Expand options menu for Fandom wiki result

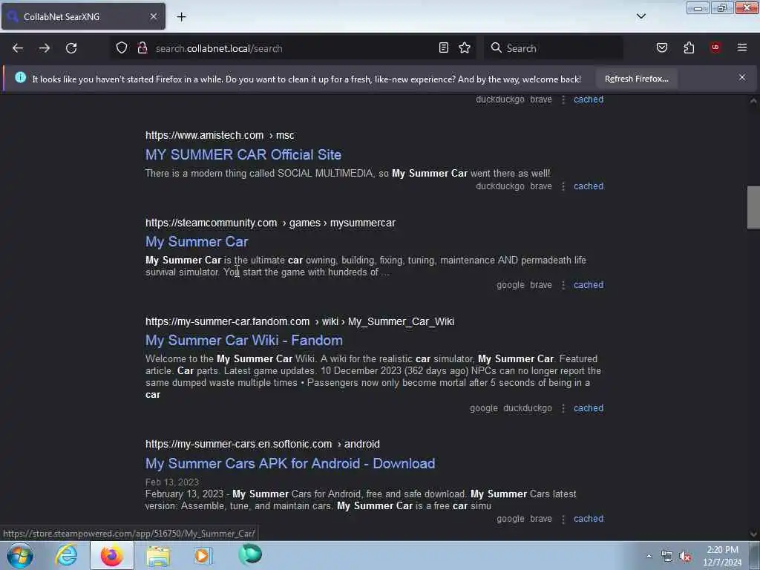click(x=563, y=409)
